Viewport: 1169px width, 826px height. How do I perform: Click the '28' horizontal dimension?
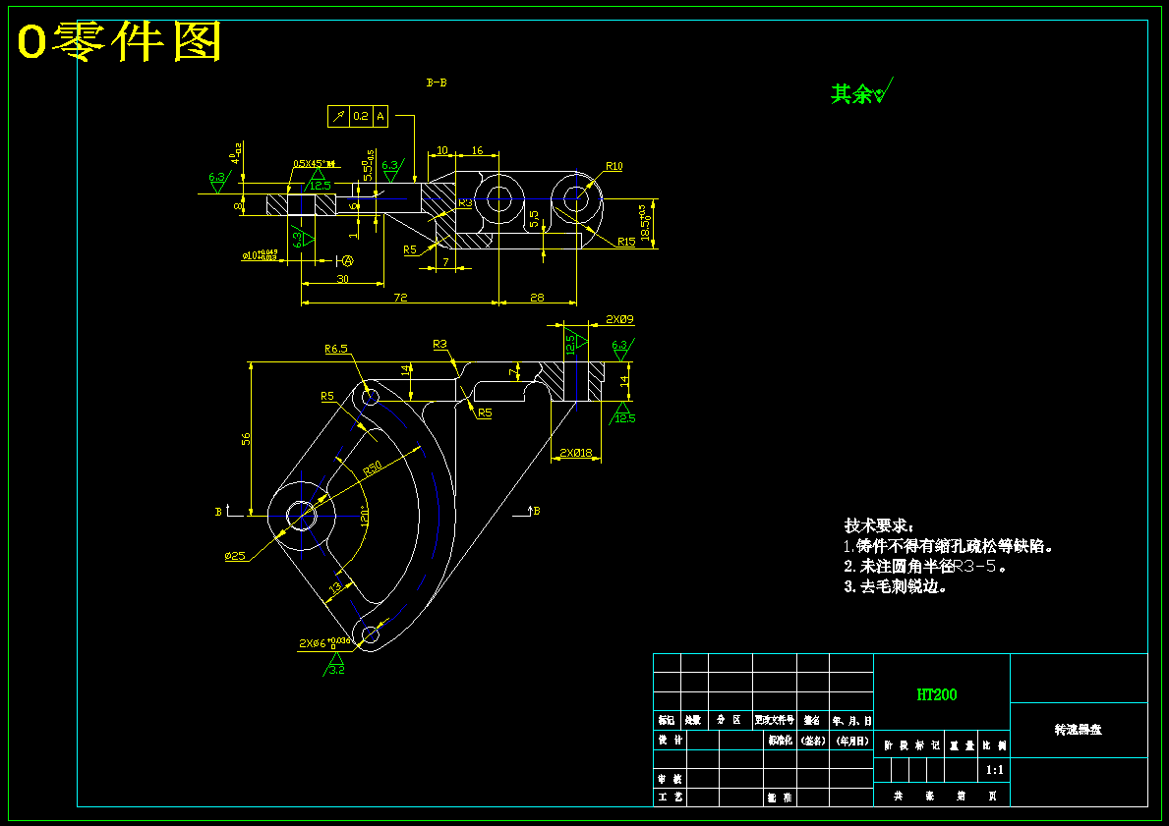point(537,298)
